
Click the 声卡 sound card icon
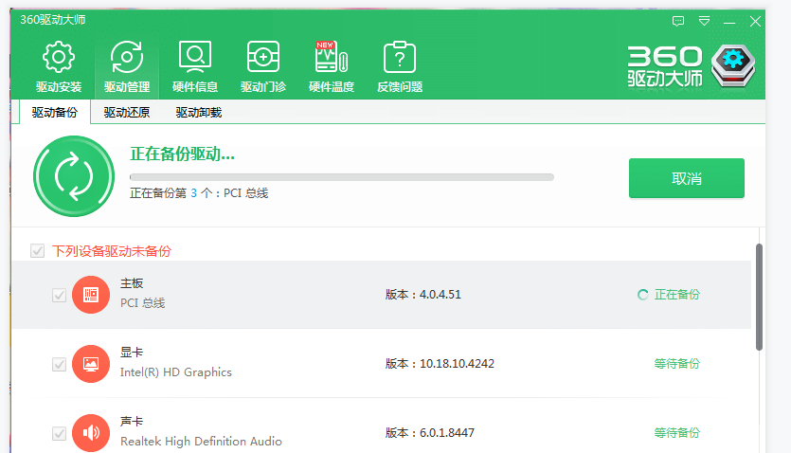tap(91, 433)
